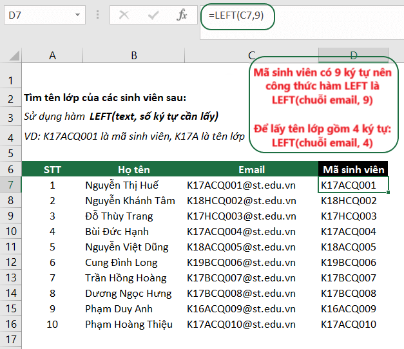Click email K17ACQ010@st.edu.vn cell
The width and height of the screenshot is (404, 349).
251,324
